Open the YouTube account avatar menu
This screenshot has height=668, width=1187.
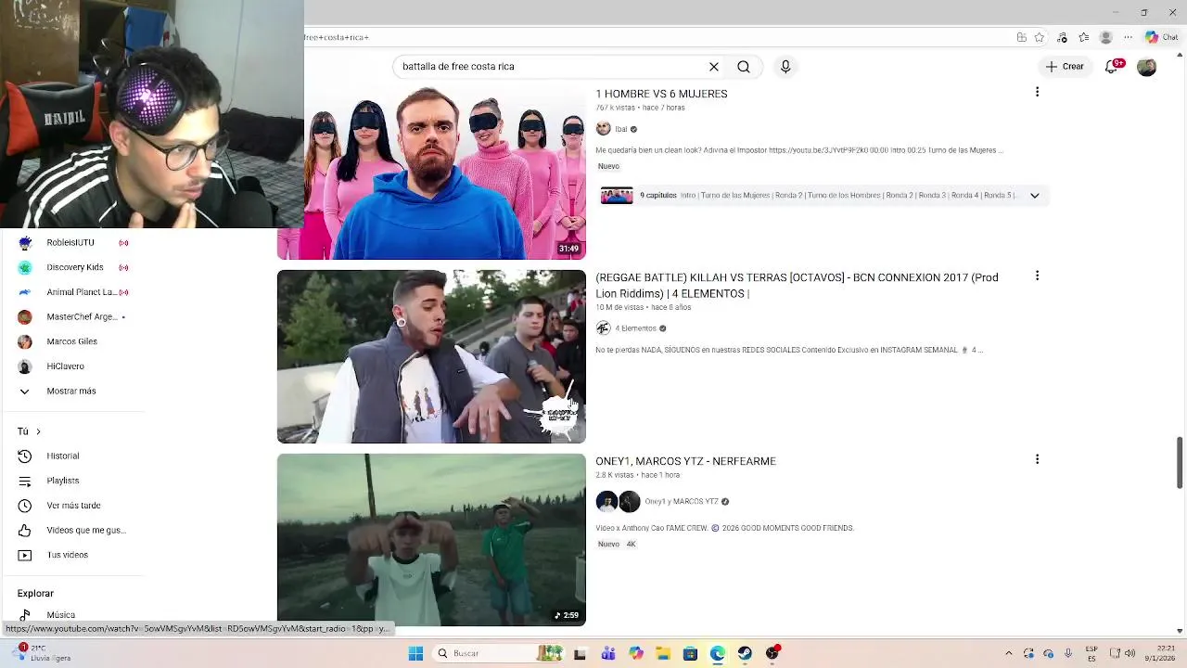pos(1147,67)
